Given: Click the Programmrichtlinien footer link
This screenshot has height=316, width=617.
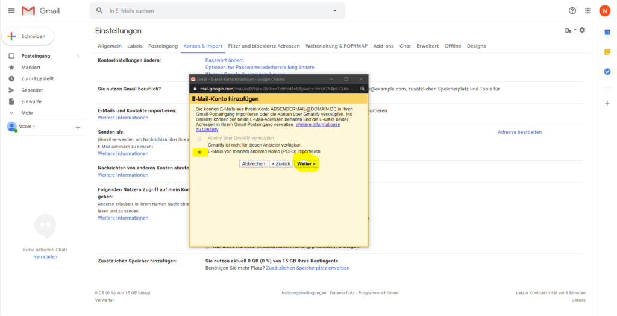Looking at the screenshot, I should [378, 293].
